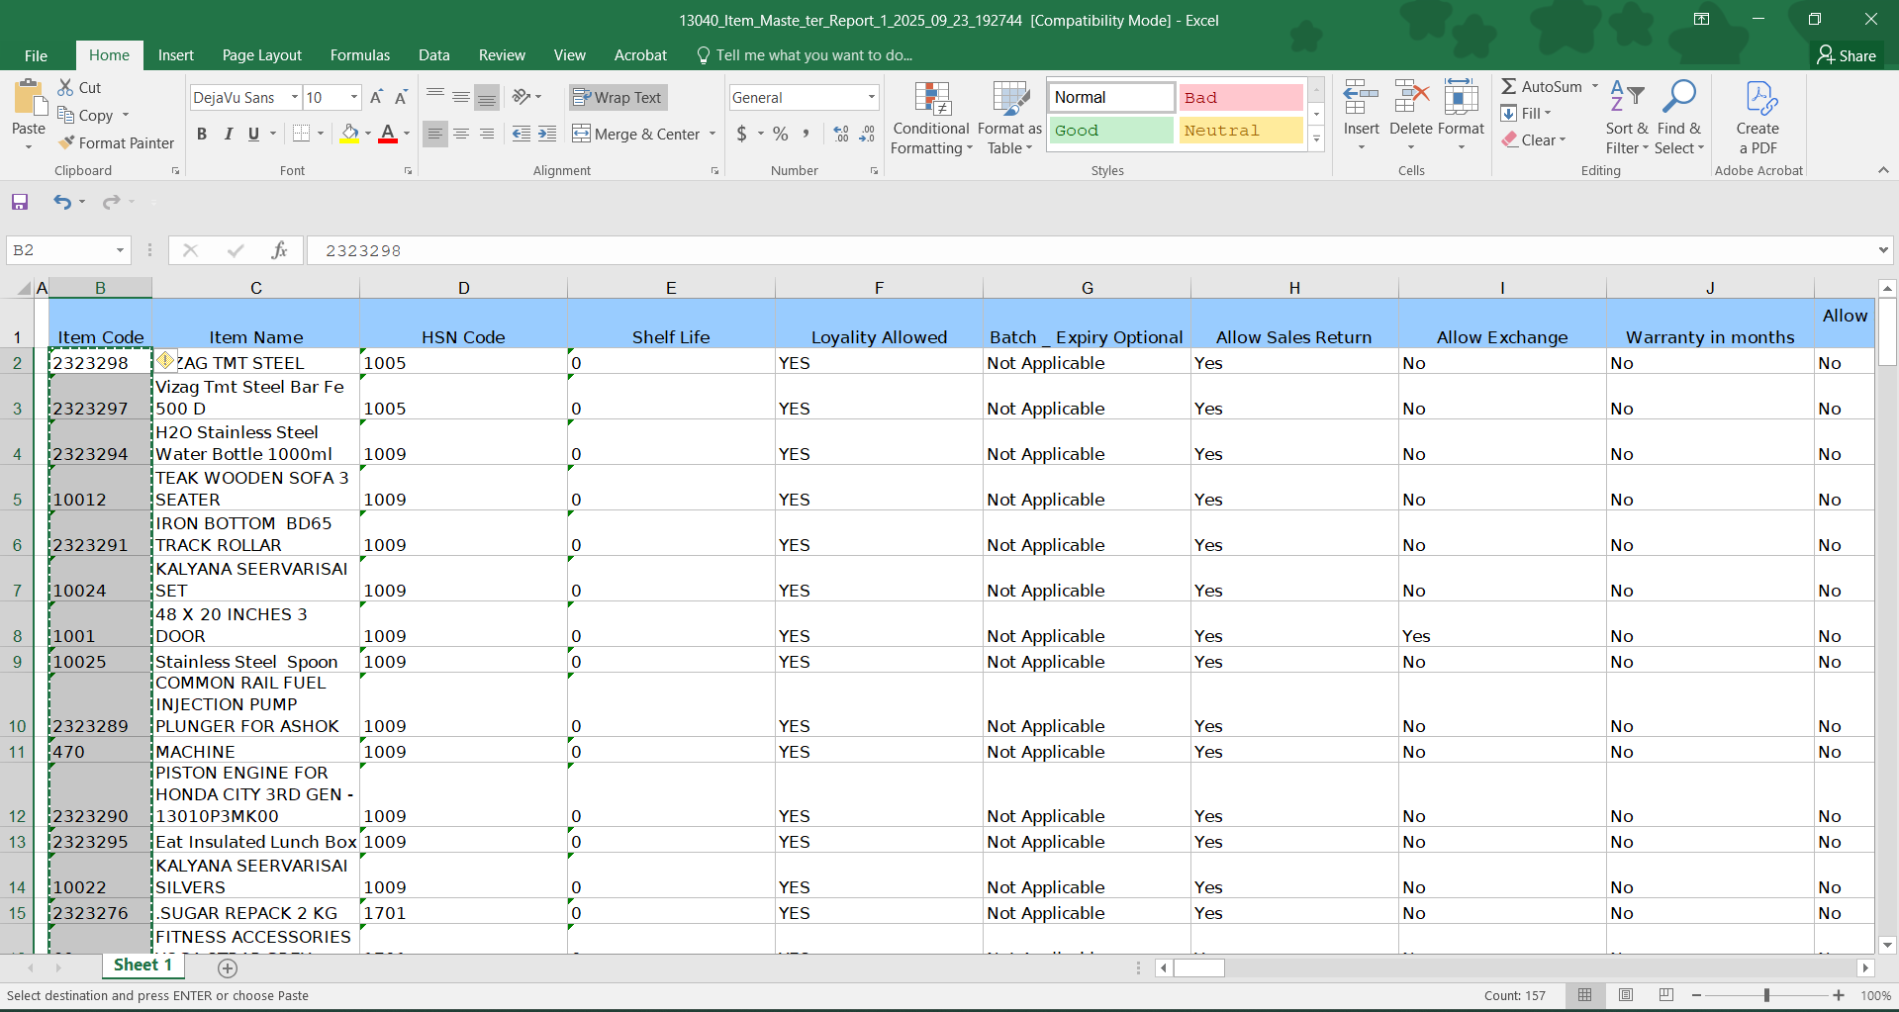Toggle Italic formatting
The height and width of the screenshot is (1012, 1899).
(x=228, y=134)
